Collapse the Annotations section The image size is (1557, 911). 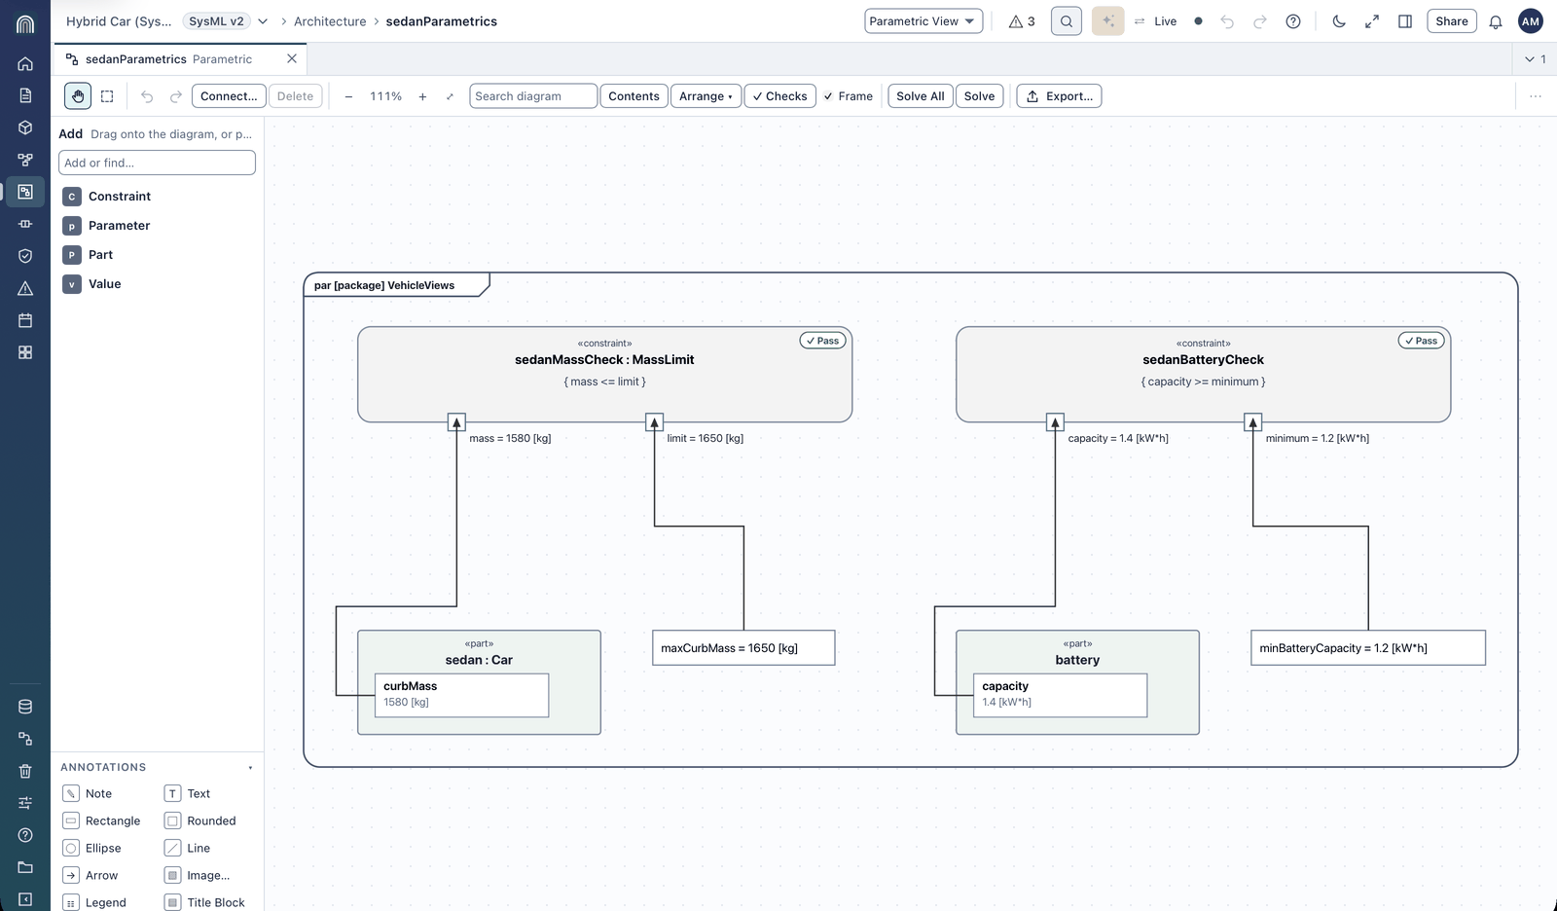point(250,767)
